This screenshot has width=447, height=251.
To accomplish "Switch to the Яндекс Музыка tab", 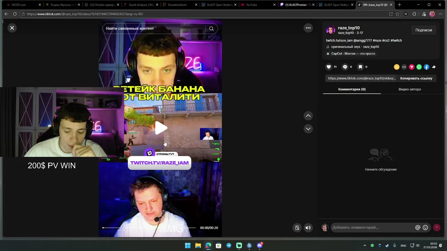I will pos(62,5).
